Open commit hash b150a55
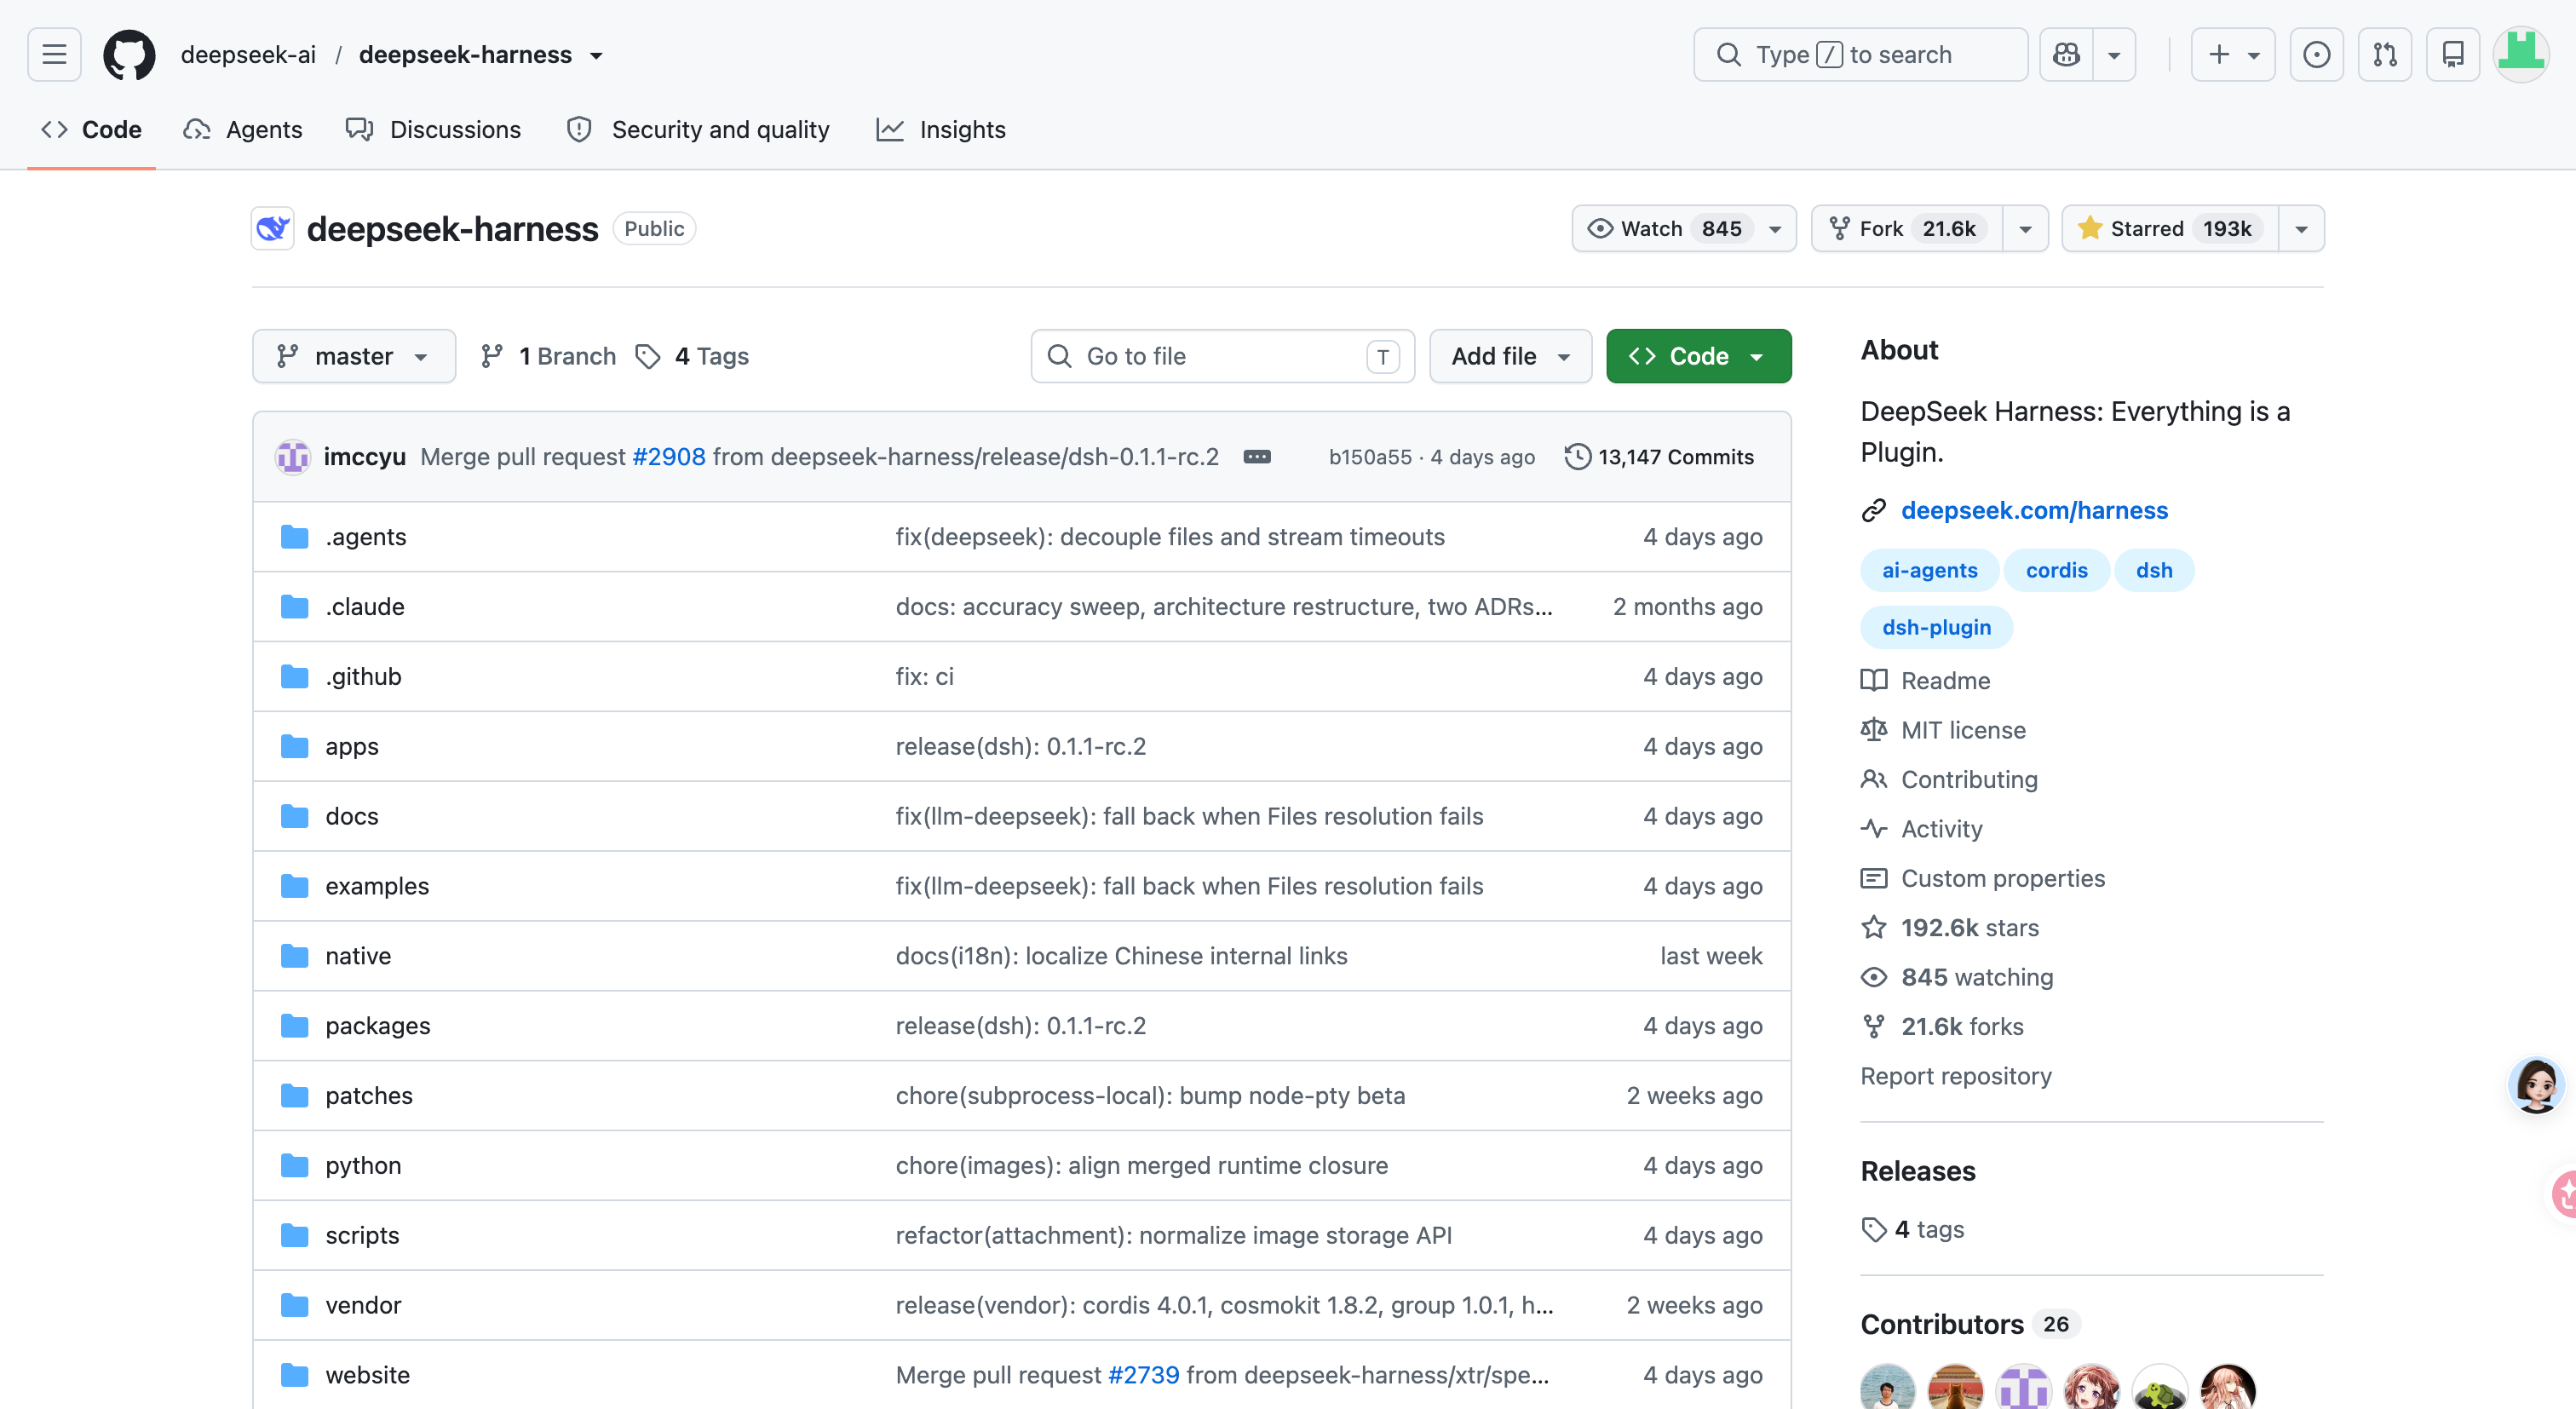The height and width of the screenshot is (1409, 2576). click(1369, 457)
